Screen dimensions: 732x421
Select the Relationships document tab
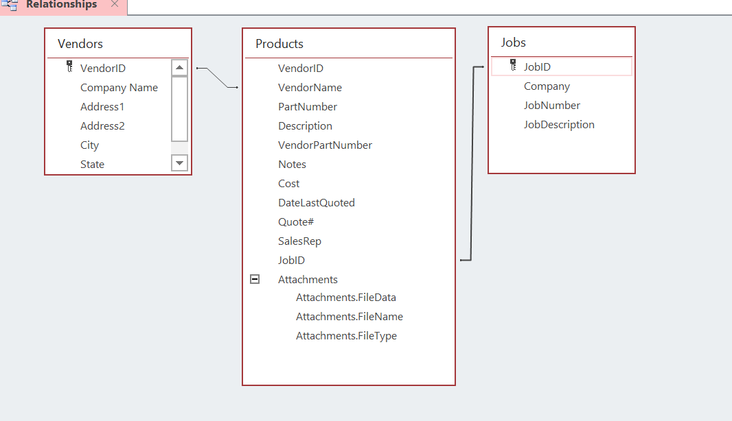[x=61, y=5]
